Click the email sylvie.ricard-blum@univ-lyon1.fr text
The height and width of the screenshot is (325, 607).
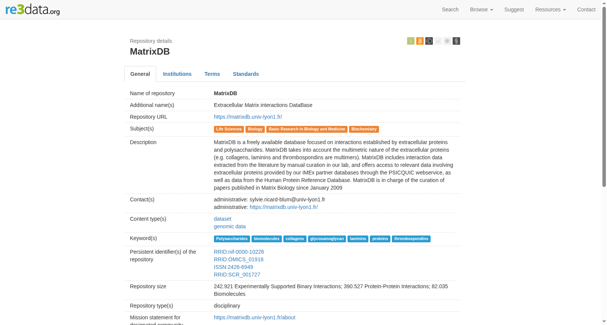[287, 199]
